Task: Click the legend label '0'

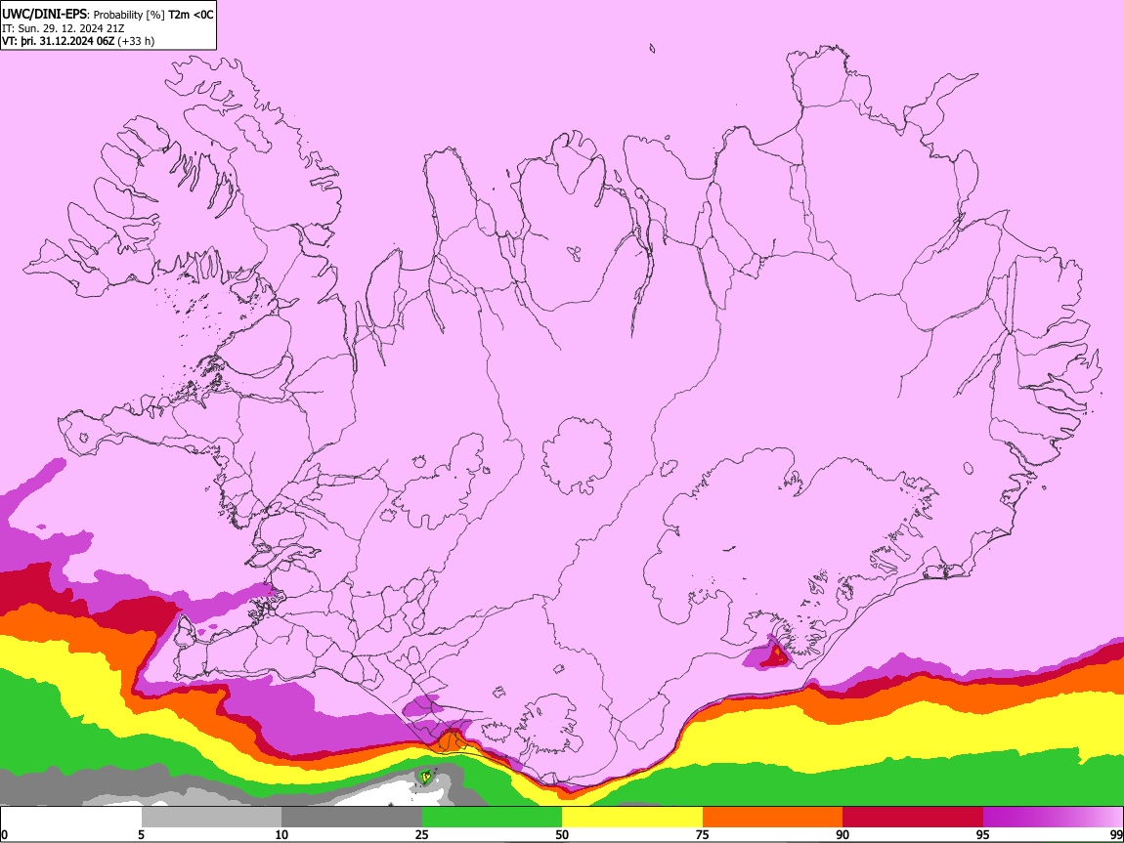Action: [x=4, y=835]
